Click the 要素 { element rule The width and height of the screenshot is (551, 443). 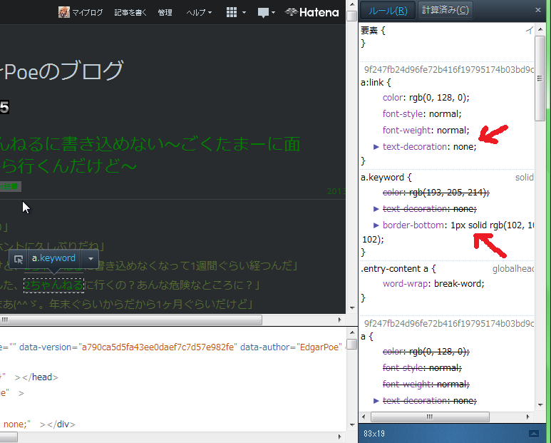click(374, 31)
